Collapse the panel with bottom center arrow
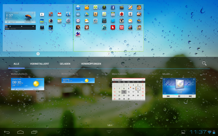Screen dimensions: 218x136 [x=109, y=132]
